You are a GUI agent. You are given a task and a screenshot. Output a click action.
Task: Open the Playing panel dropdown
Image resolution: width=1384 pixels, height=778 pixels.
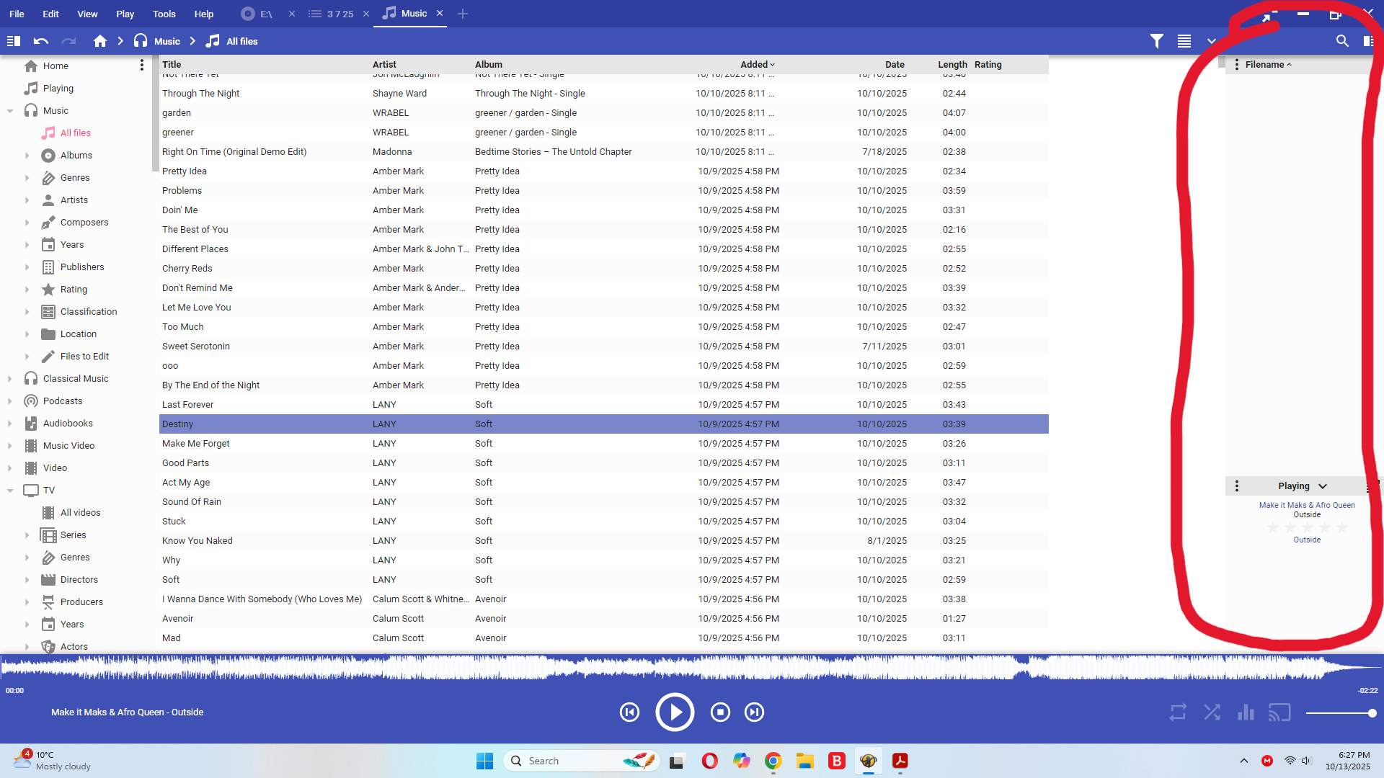click(1322, 486)
